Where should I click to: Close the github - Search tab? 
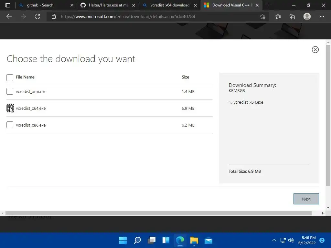pos(72,5)
